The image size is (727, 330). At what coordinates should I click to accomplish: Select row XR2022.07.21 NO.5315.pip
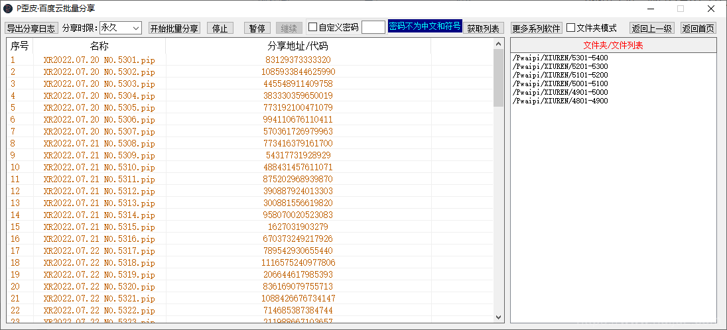tap(250, 227)
